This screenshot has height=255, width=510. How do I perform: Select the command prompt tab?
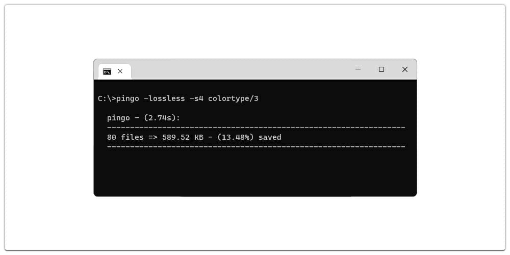[114, 71]
